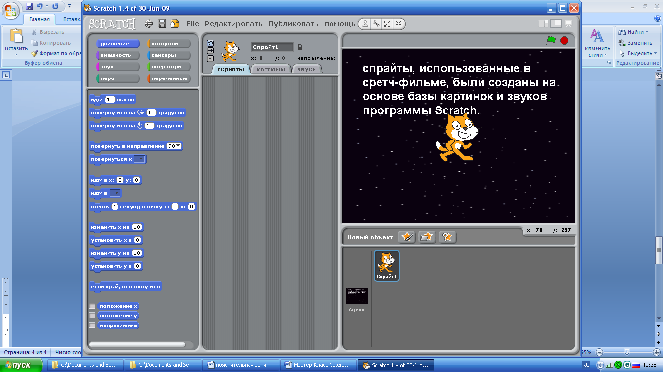The width and height of the screenshot is (663, 372).
Task: Click Save in Word quick access toolbar
Action: (29, 6)
